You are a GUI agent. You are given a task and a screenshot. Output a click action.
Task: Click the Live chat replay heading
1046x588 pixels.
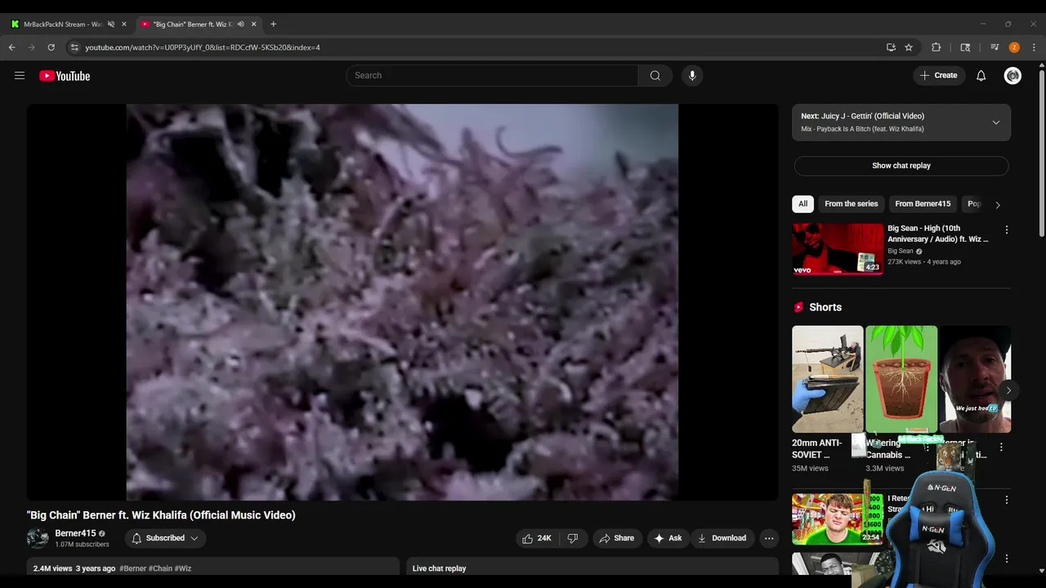click(439, 568)
